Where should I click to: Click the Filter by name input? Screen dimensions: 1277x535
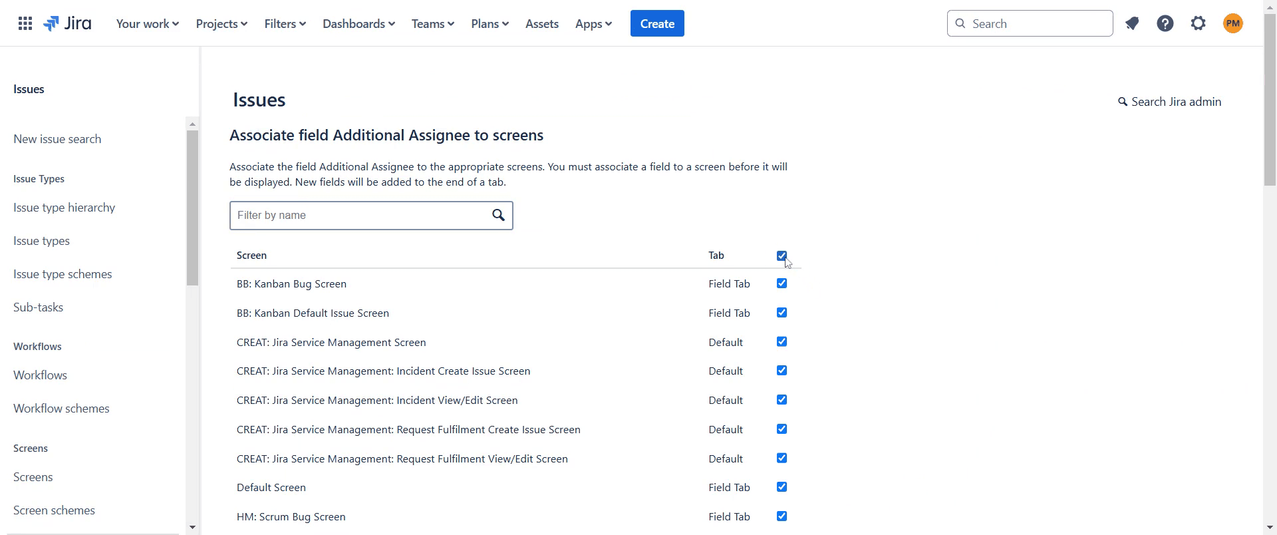tap(371, 216)
